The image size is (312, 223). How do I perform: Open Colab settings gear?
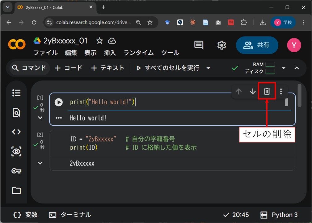(222, 45)
